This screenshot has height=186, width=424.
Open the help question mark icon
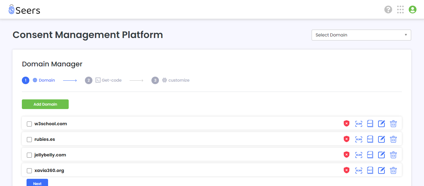388,10
